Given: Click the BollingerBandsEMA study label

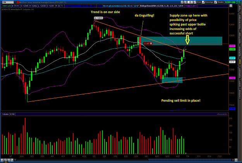Looking at the screenshot, I should (x=159, y=6).
